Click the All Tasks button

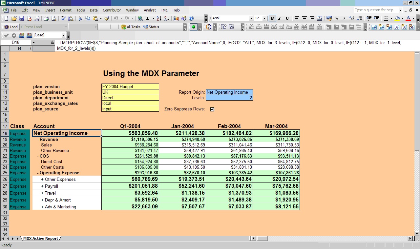(131, 27)
